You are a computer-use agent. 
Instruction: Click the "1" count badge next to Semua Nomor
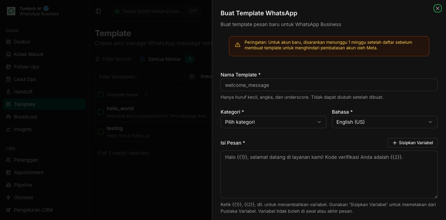190,59
